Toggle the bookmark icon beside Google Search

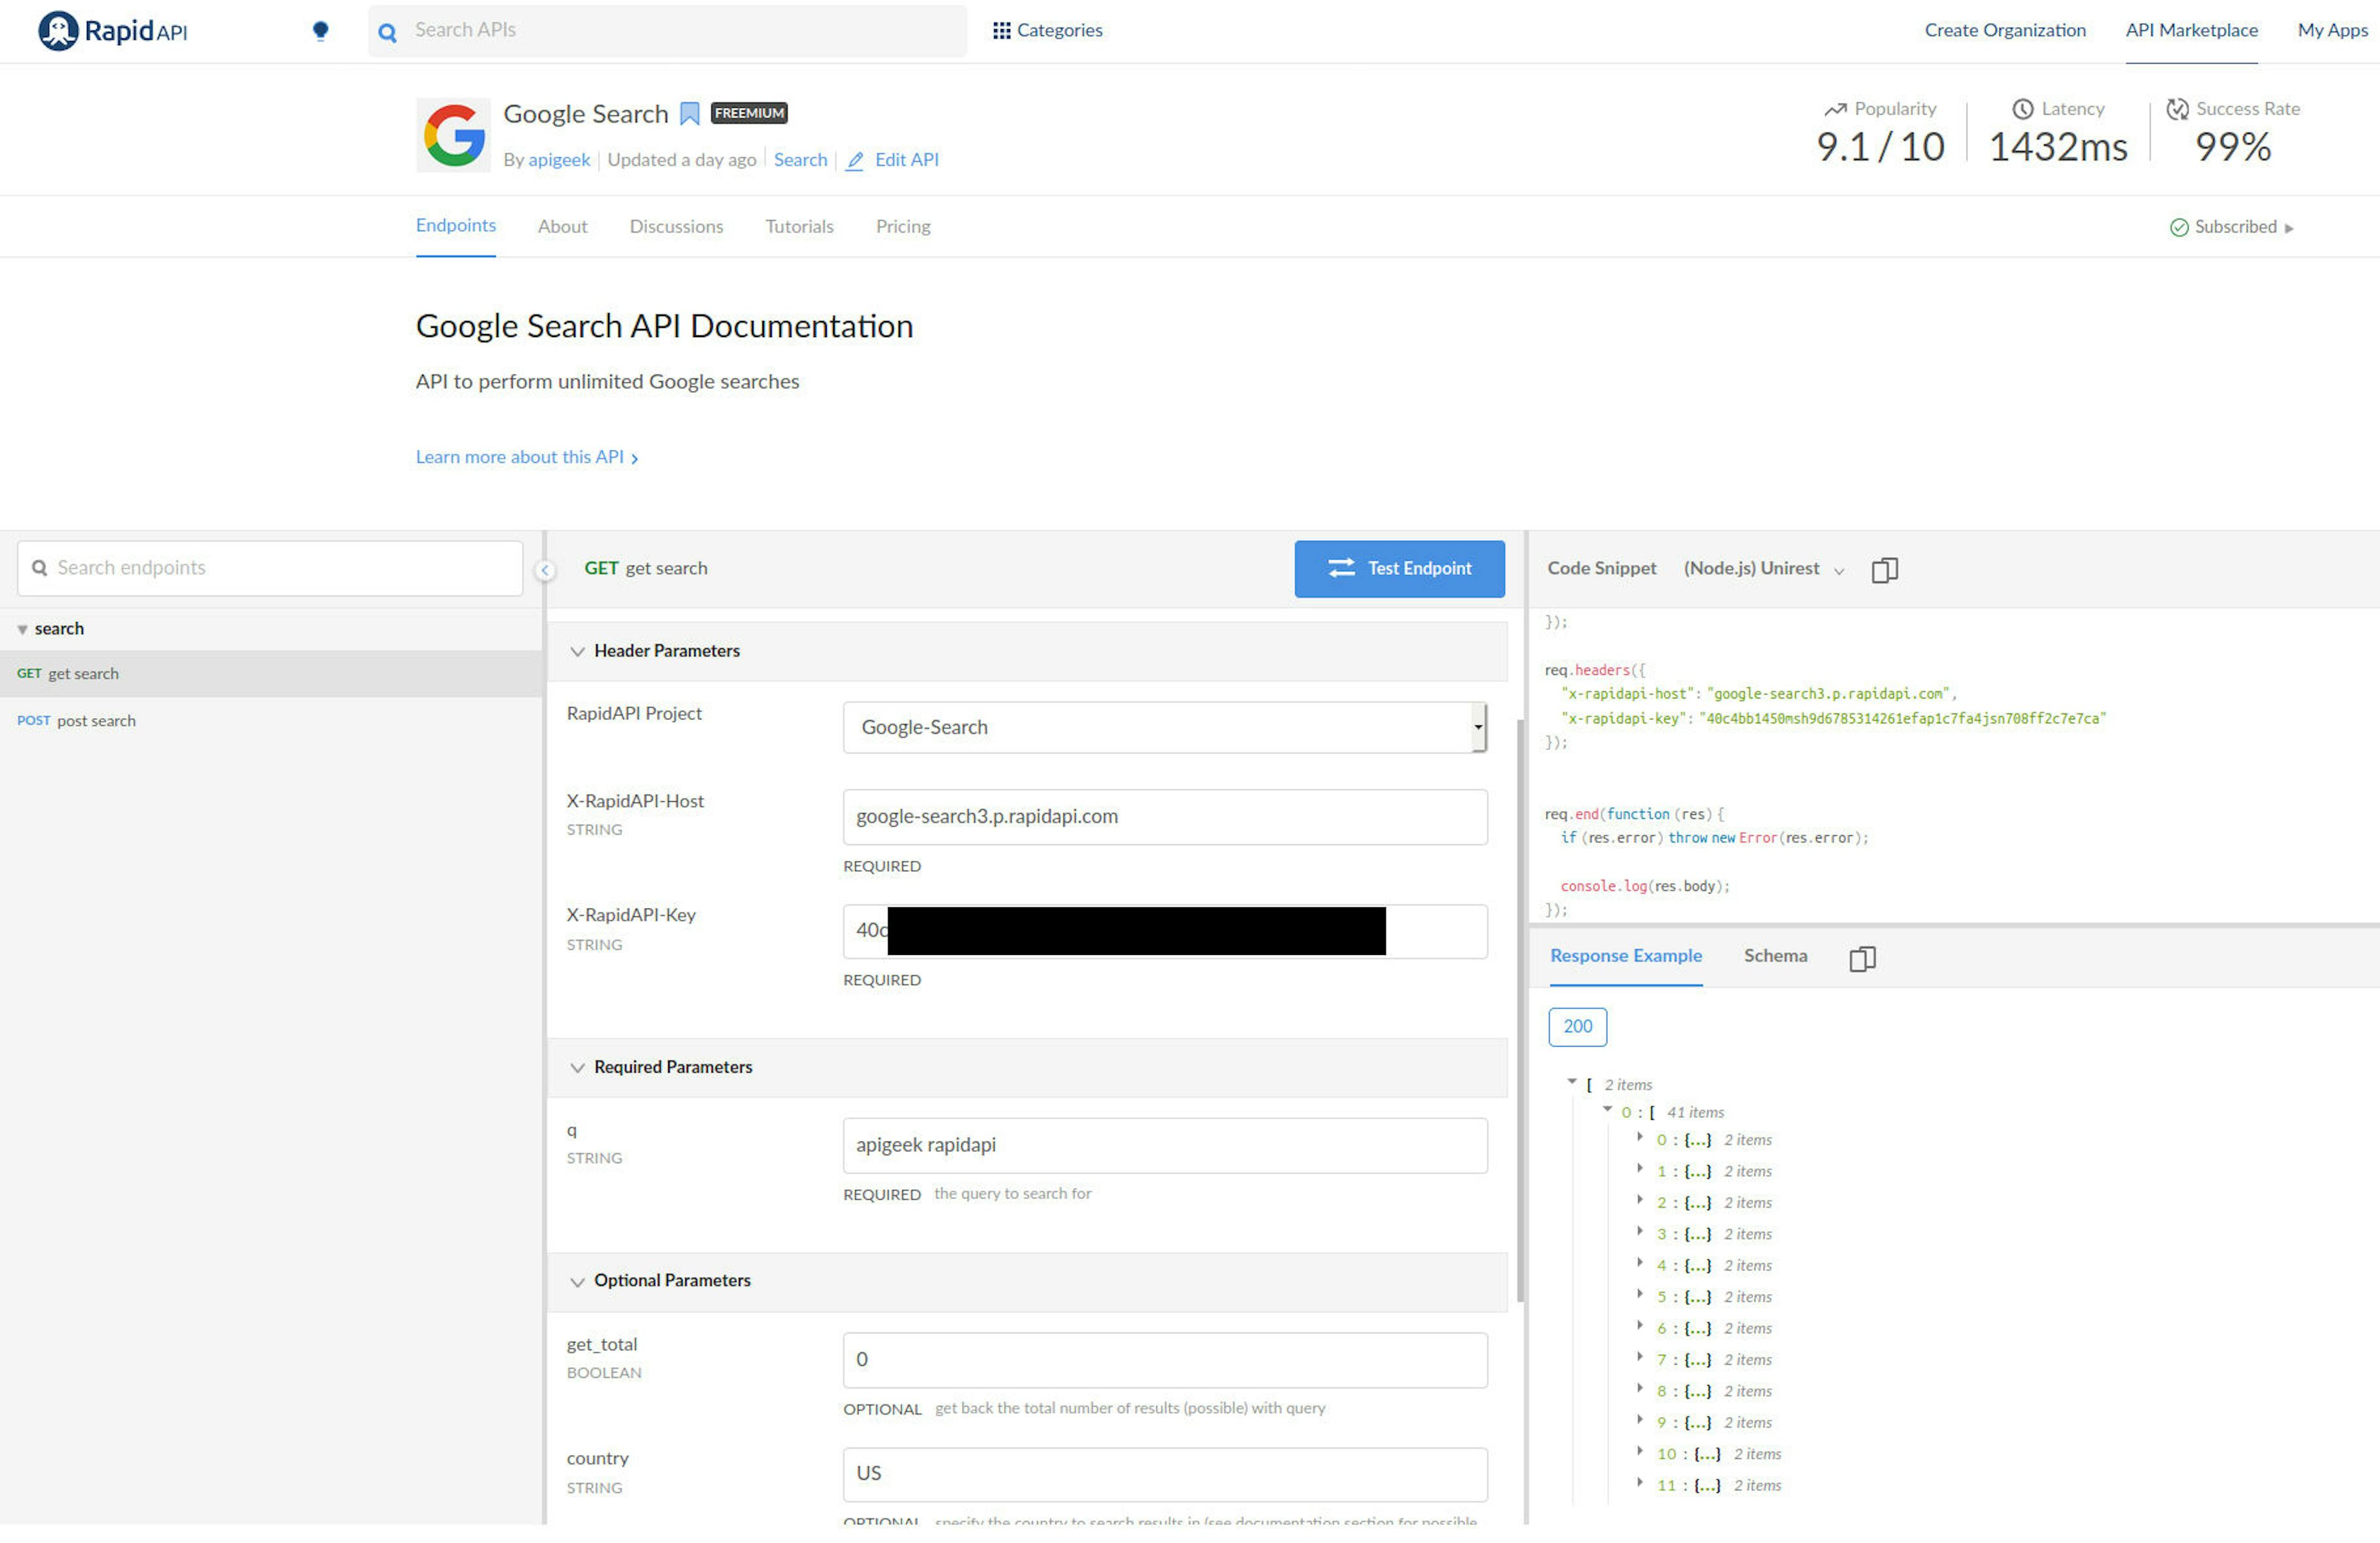coord(689,114)
